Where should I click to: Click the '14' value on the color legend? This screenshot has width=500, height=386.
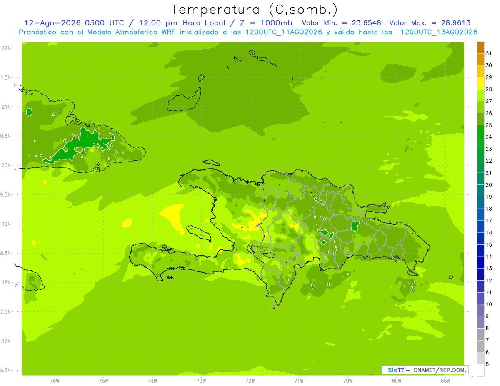489,257
